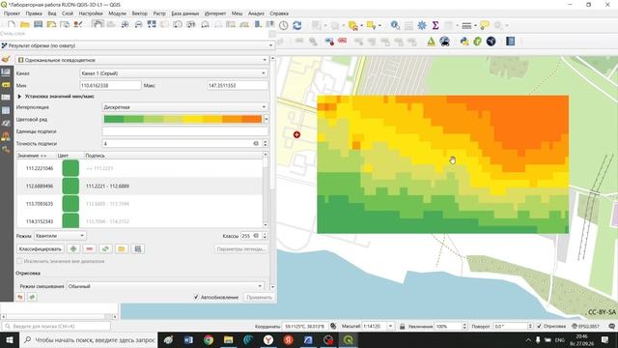The width and height of the screenshot is (618, 348).
Task: Open statistical summary sigma icon
Action: tap(435, 25)
